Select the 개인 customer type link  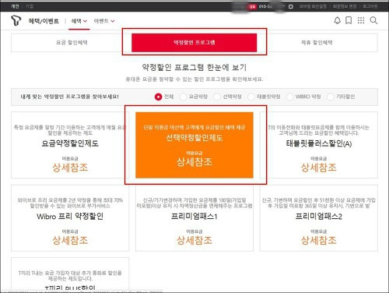pos(15,6)
